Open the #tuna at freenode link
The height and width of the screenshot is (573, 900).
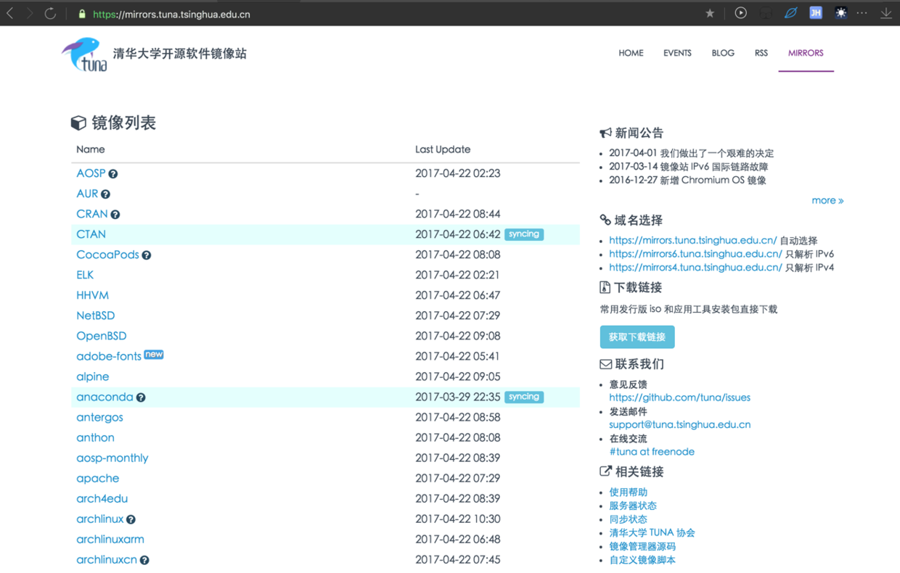pyautogui.click(x=652, y=451)
